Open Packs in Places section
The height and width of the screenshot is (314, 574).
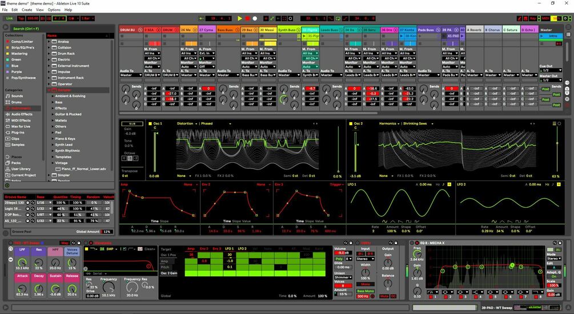(x=16, y=163)
